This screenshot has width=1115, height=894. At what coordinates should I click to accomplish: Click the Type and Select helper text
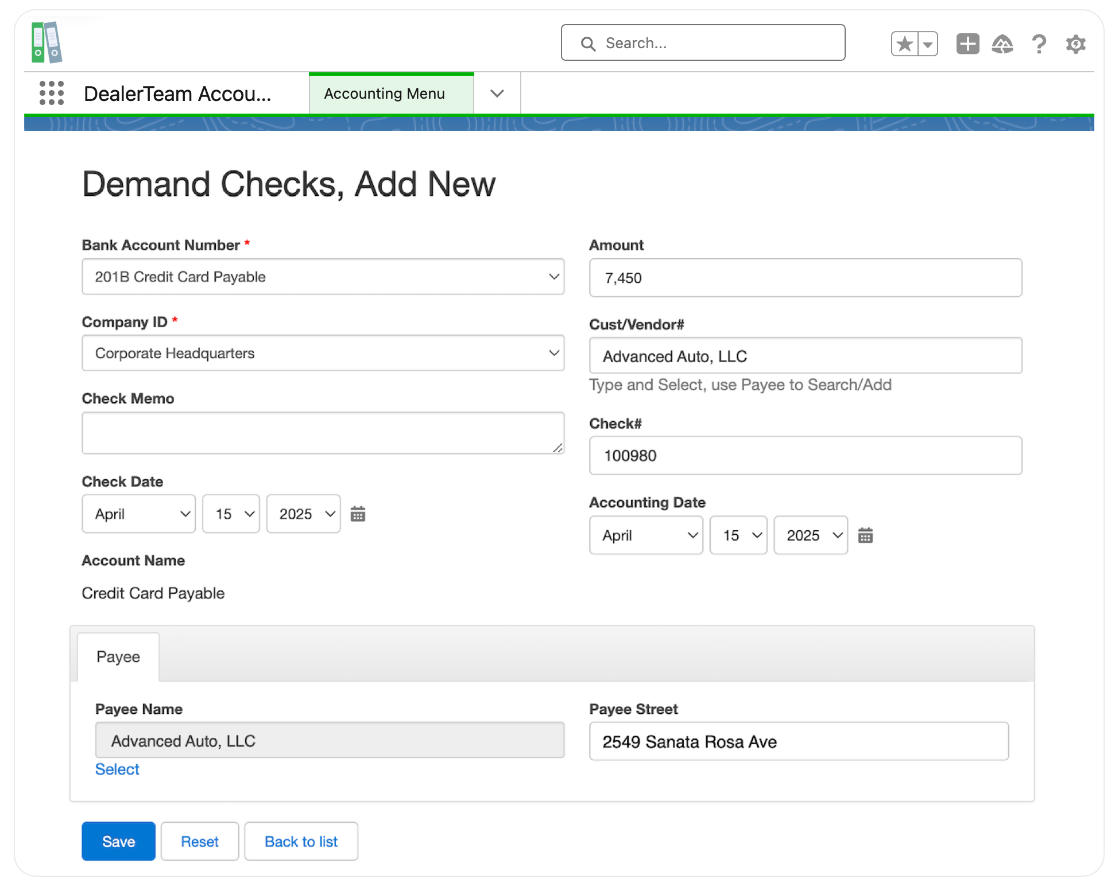tap(740, 385)
